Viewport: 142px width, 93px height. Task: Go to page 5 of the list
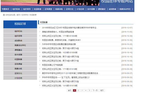coord(89,90)
